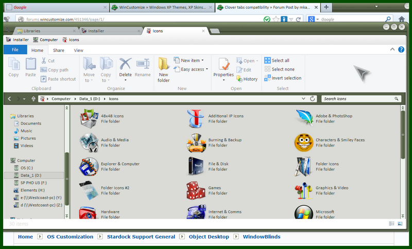Open the File ribbon menu
The height and width of the screenshot is (249, 412).
click(x=15, y=49)
